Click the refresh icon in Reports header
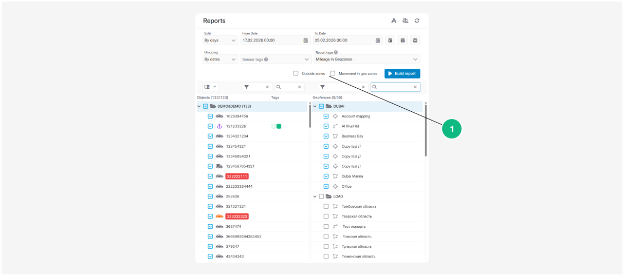624x276 pixels. tap(417, 21)
